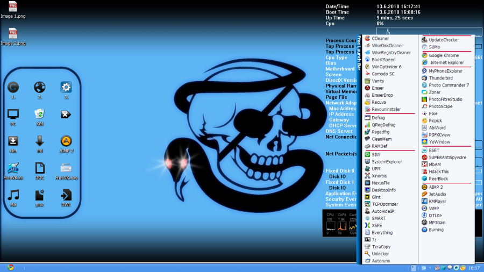Click Autoruns at the menu bottom
This screenshot has width=484, height=272.
[x=380, y=261]
